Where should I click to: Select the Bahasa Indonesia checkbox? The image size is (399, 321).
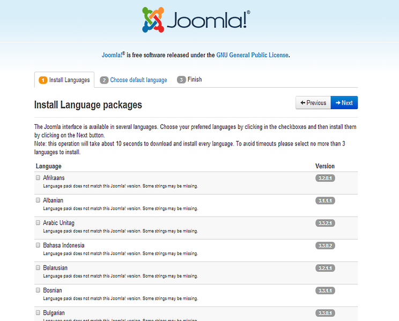point(38,245)
